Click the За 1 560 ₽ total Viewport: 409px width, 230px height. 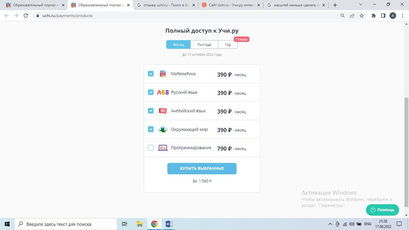[x=202, y=181]
